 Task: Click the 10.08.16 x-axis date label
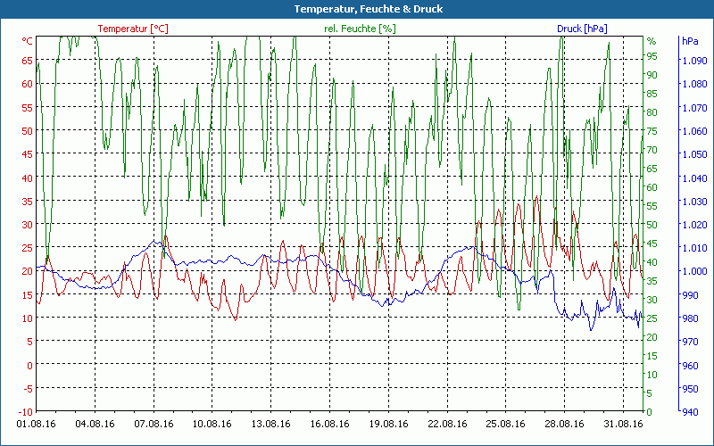click(212, 424)
